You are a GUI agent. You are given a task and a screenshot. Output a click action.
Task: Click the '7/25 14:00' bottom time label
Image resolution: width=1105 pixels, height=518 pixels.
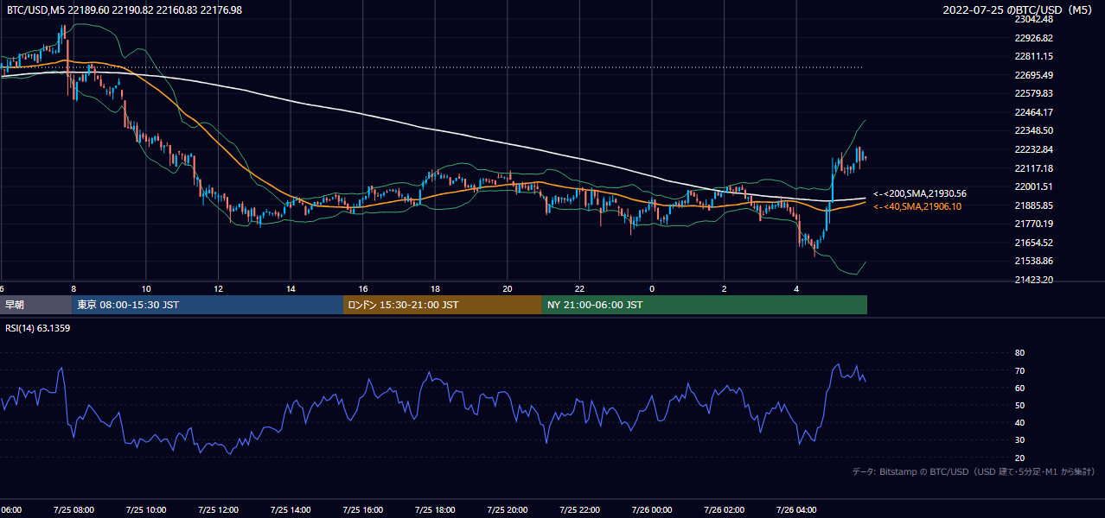pos(290,509)
